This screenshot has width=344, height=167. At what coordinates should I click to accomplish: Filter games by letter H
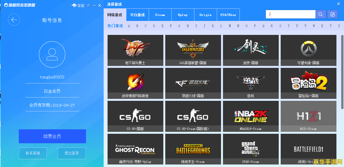[188, 26]
